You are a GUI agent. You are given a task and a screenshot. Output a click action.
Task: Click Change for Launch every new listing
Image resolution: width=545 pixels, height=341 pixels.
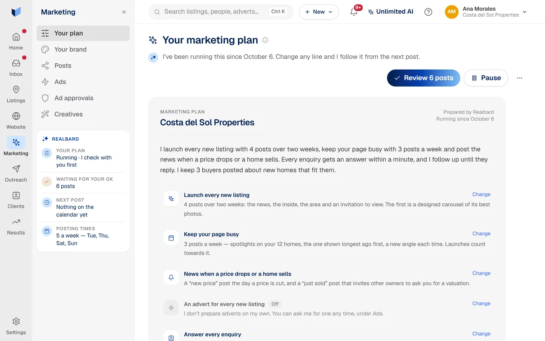coord(481,194)
